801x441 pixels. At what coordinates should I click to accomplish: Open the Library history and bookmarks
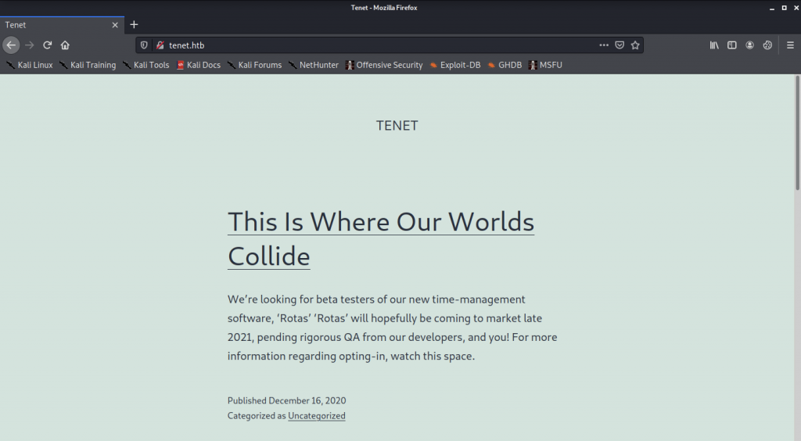pos(714,45)
